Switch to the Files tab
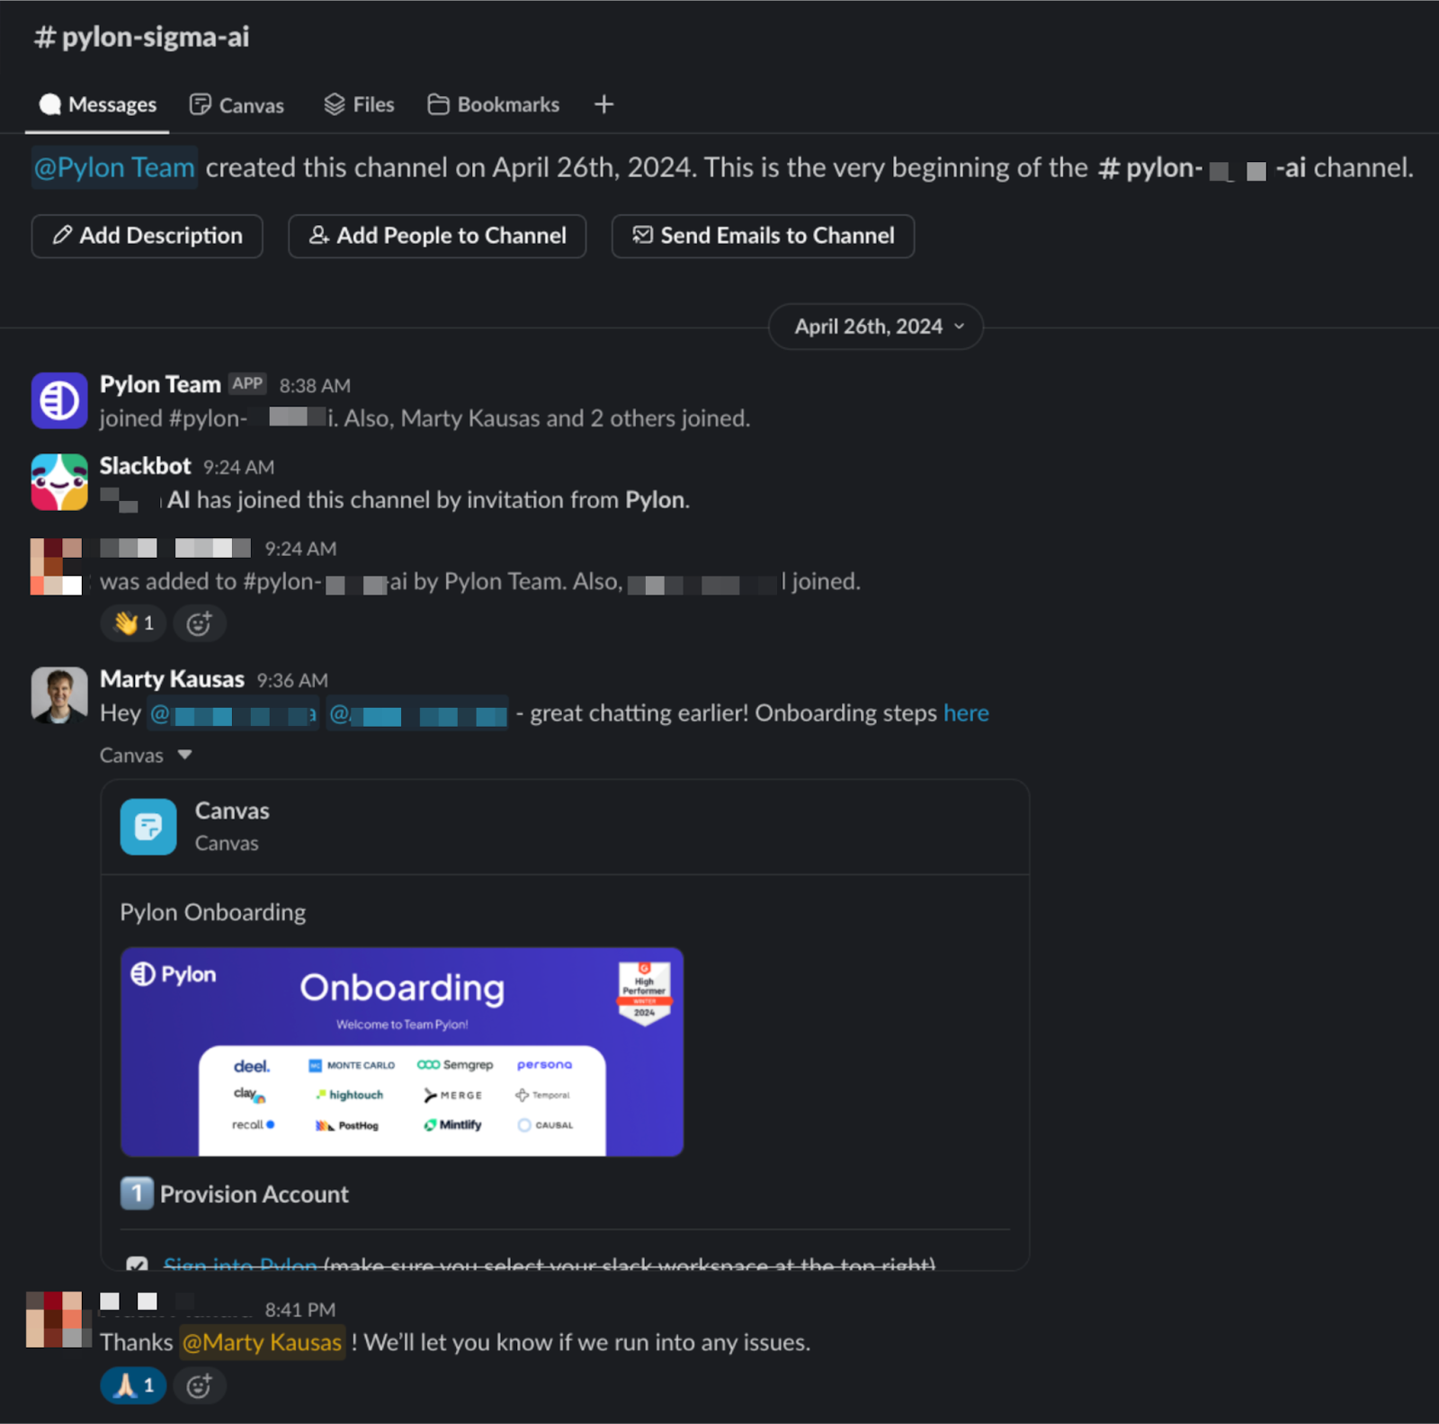This screenshot has width=1439, height=1424. (359, 105)
